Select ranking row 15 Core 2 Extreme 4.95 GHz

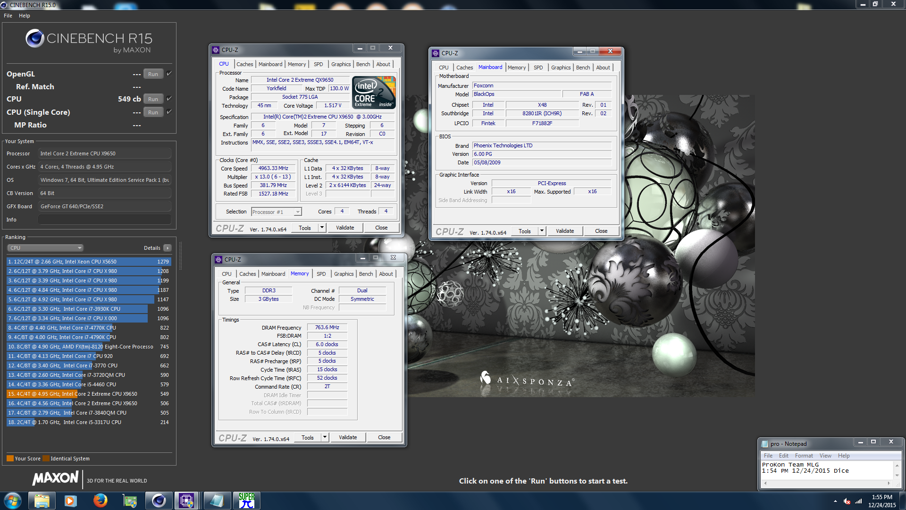pyautogui.click(x=89, y=394)
